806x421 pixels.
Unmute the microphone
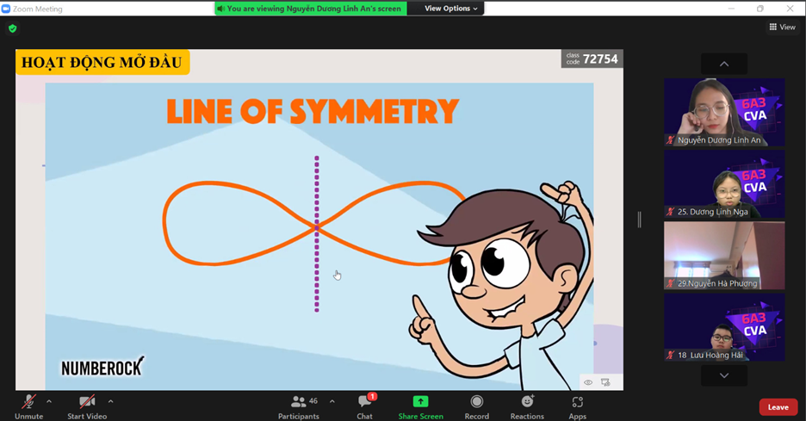[x=28, y=403]
